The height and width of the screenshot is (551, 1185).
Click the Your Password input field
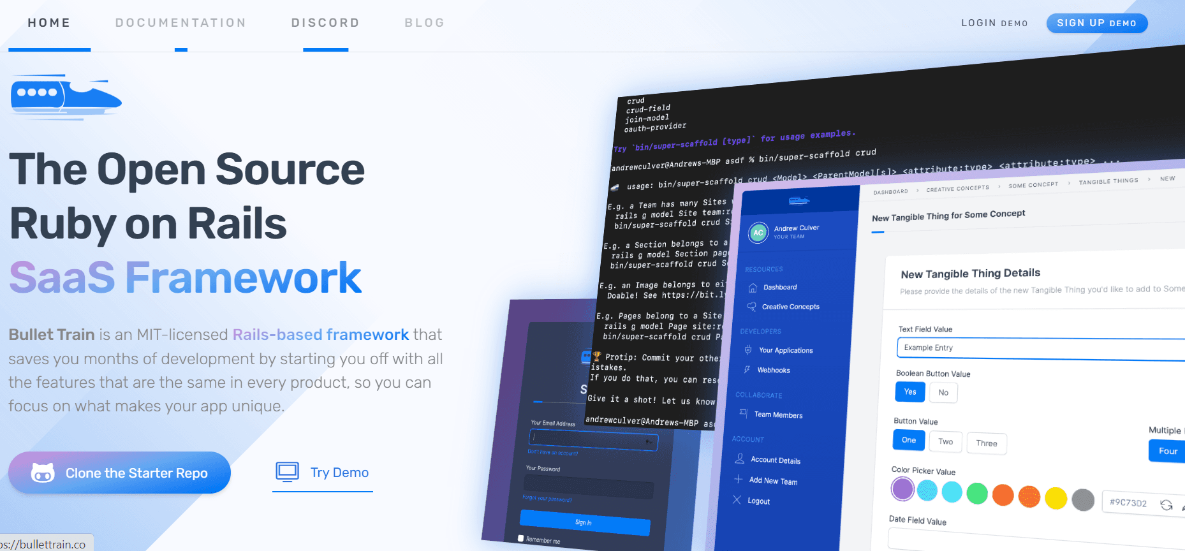click(x=589, y=487)
